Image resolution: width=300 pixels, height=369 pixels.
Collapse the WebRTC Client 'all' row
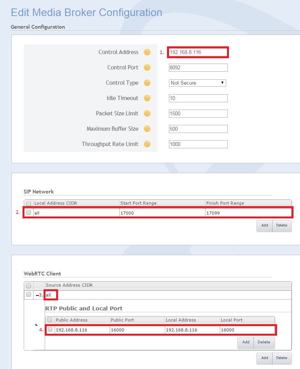tap(37, 295)
